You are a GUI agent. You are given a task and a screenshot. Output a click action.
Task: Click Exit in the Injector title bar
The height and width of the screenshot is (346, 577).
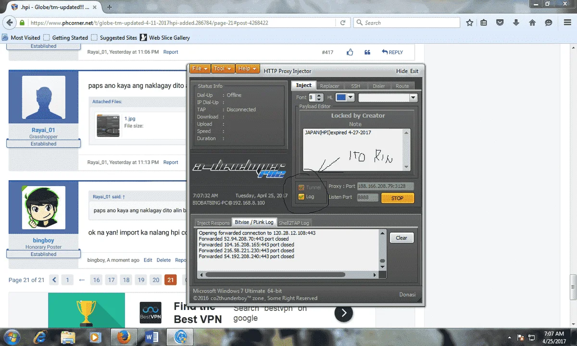click(414, 71)
